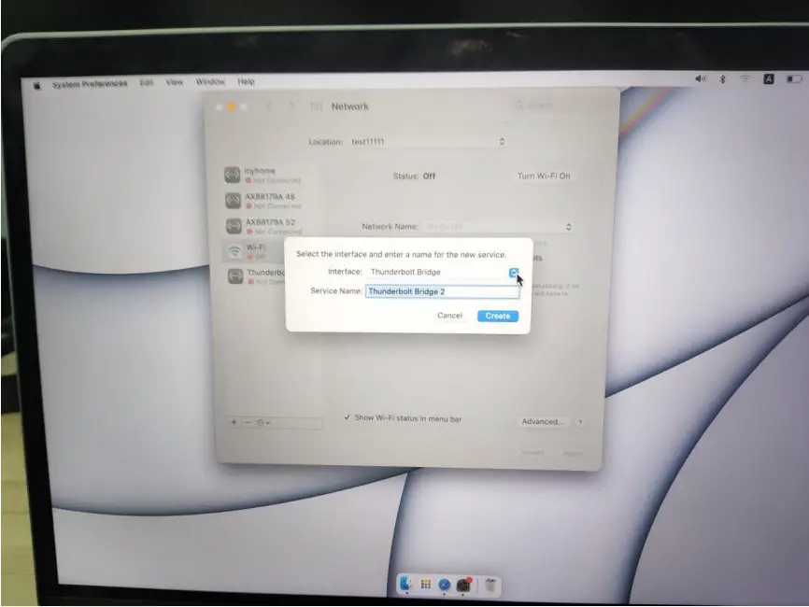Select the AX88179A 52 service
Image resolution: width=809 pixels, height=607 pixels.
(269, 226)
